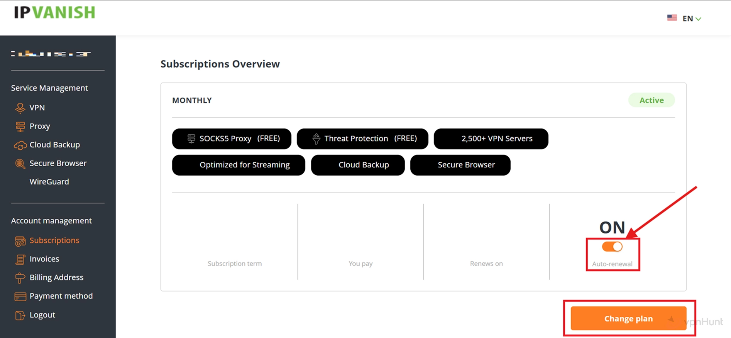Select the 2,500+ VPN Servers pill
This screenshot has height=338, width=731.
491,139
